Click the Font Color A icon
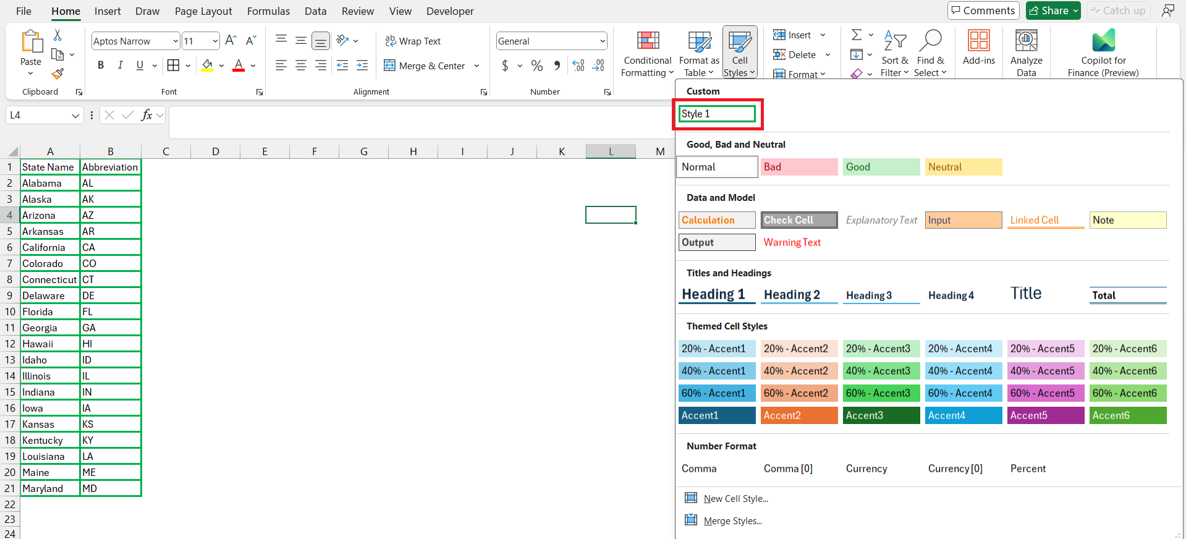The width and height of the screenshot is (1186, 539). (239, 65)
